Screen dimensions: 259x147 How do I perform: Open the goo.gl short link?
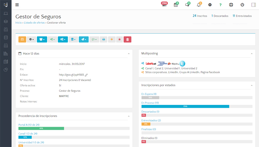pos(71,75)
